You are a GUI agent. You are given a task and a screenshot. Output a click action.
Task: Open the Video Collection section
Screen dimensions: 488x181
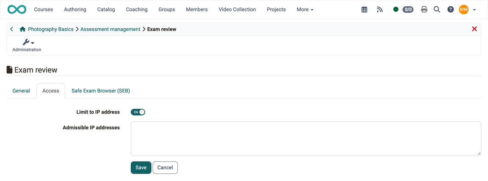[x=237, y=10]
